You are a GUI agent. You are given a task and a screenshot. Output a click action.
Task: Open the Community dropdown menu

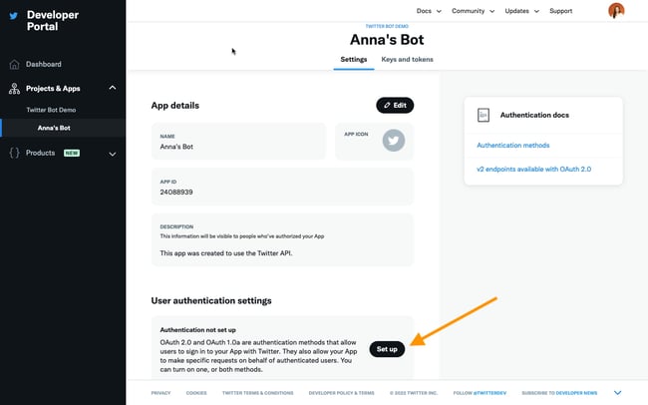472,11
